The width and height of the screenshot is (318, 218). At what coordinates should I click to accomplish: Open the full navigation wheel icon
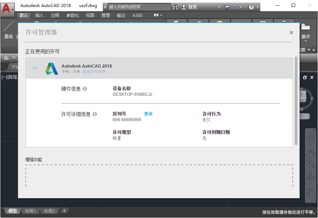[310, 139]
